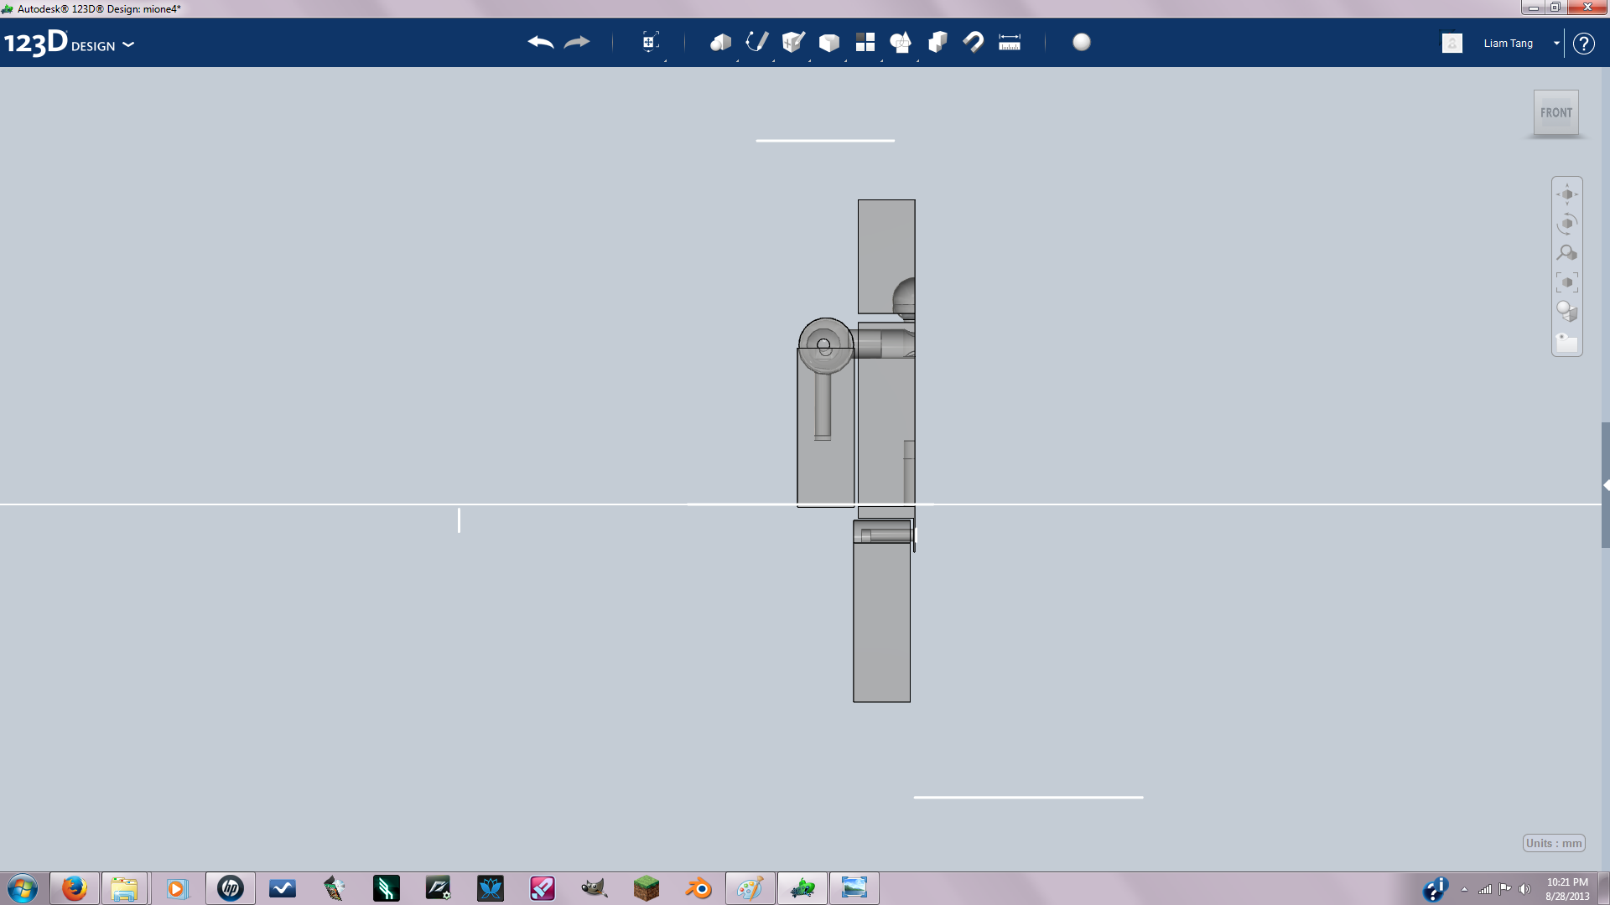Viewport: 1610px width, 905px height.
Task: Select the Orbit navigation tool
Action: [1567, 224]
